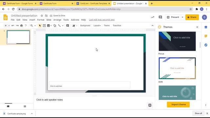Open the File menu

pyautogui.click(x=12, y=20)
